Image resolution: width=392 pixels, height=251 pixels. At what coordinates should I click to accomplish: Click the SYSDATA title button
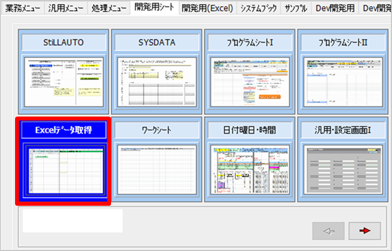pos(157,43)
